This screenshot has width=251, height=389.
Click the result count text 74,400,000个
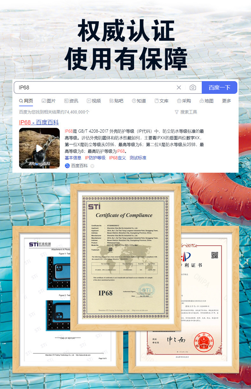(77, 112)
